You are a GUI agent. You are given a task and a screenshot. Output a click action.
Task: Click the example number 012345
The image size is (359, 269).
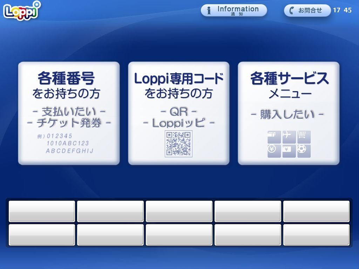coord(60,136)
